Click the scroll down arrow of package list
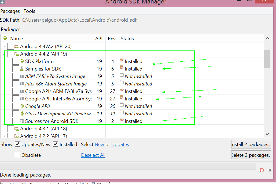 click(267, 134)
